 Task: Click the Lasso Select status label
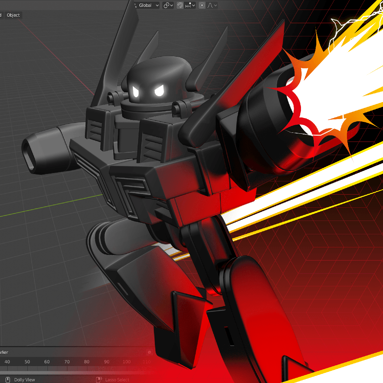point(117,380)
